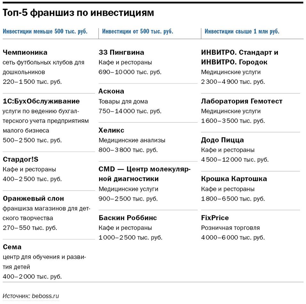The height and width of the screenshot is (304, 306).
Task: Open the 33 Пингвина franchise entry
Action: tap(122, 52)
